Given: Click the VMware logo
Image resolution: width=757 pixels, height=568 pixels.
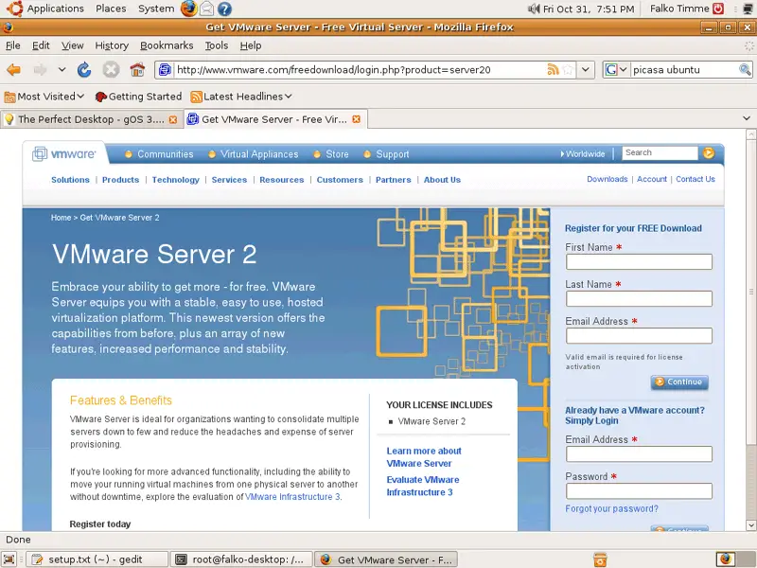Looking at the screenshot, I should 63,154.
